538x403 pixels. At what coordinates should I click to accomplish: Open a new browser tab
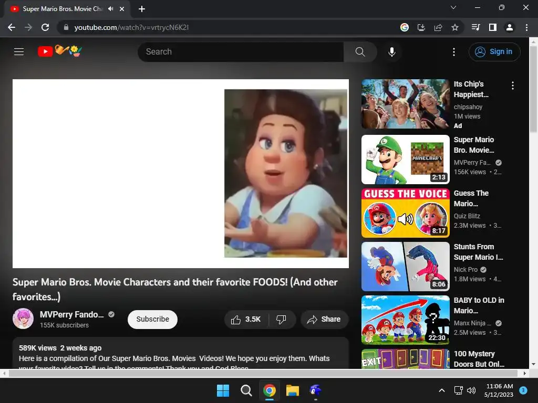point(142,9)
